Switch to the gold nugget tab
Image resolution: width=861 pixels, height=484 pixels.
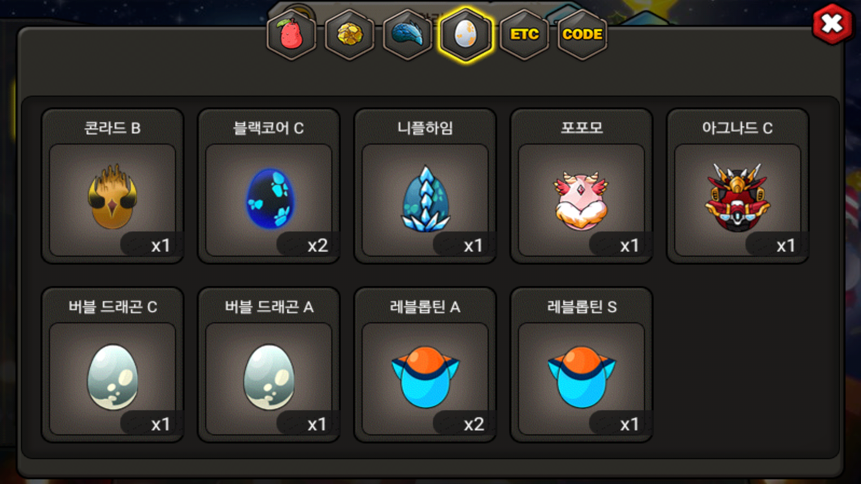click(350, 35)
